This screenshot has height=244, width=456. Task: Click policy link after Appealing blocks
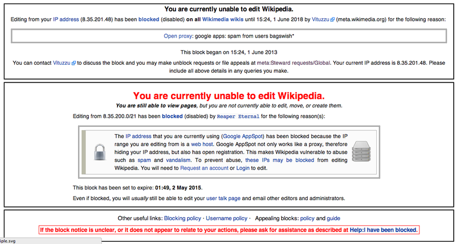[x=307, y=218]
